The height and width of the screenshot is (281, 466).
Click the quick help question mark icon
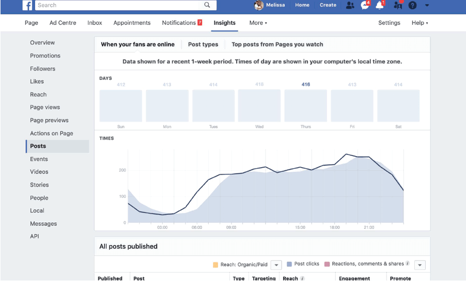tap(412, 5)
